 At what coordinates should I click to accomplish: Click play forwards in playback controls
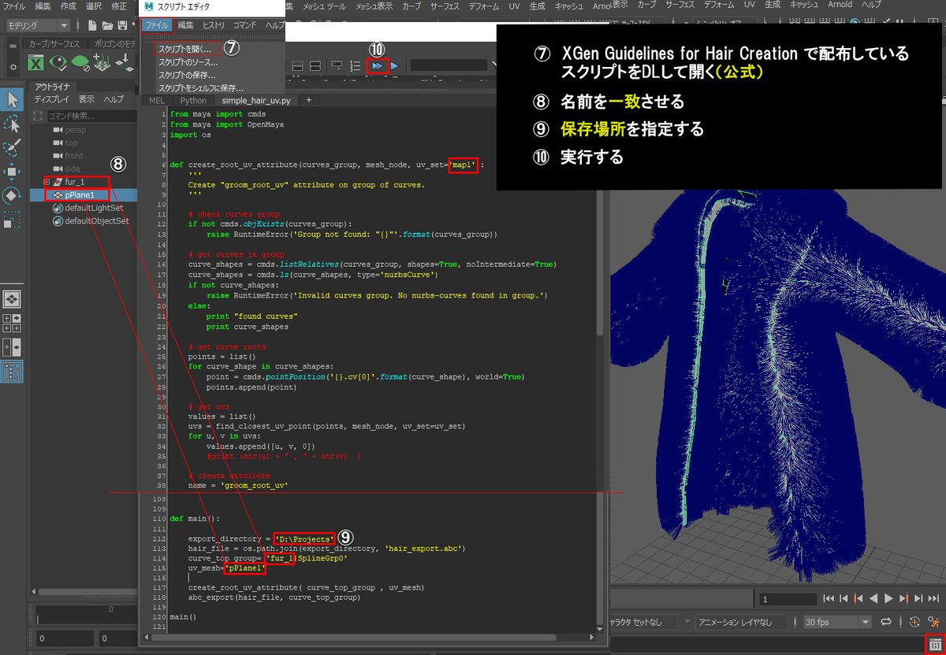[x=888, y=598]
